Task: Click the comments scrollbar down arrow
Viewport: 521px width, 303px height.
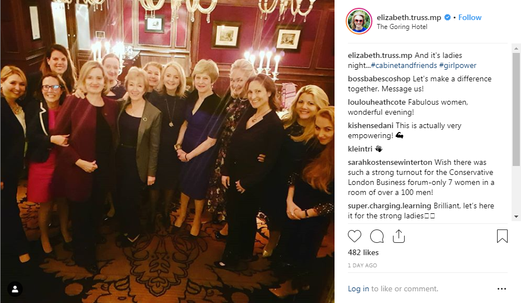Action: click(516, 217)
